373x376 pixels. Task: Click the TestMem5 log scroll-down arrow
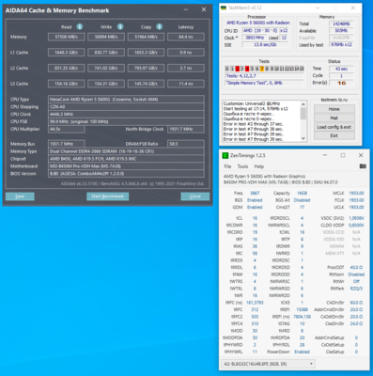(303, 138)
